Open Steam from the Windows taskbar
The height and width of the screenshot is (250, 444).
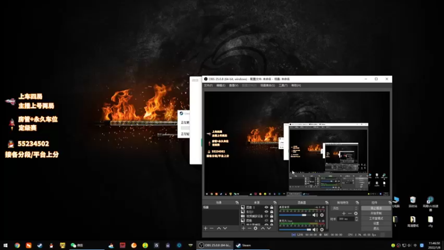tap(243, 245)
